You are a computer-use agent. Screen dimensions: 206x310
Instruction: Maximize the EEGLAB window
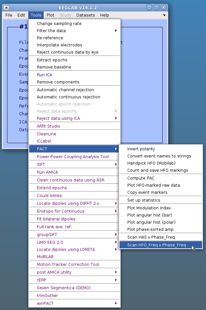point(156,7)
